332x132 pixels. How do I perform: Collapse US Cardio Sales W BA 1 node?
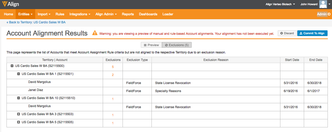click(19, 74)
